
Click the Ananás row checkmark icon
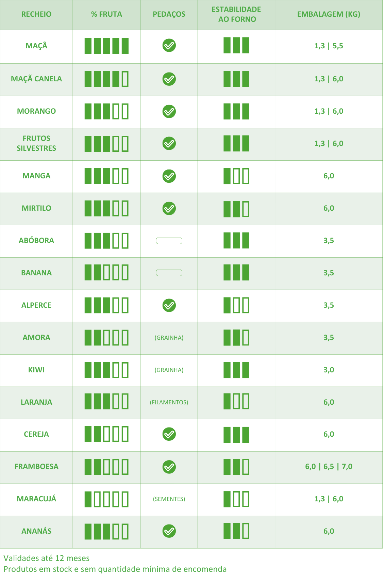point(169,531)
